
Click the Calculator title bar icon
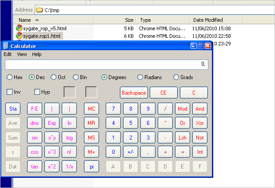pyautogui.click(x=6, y=46)
